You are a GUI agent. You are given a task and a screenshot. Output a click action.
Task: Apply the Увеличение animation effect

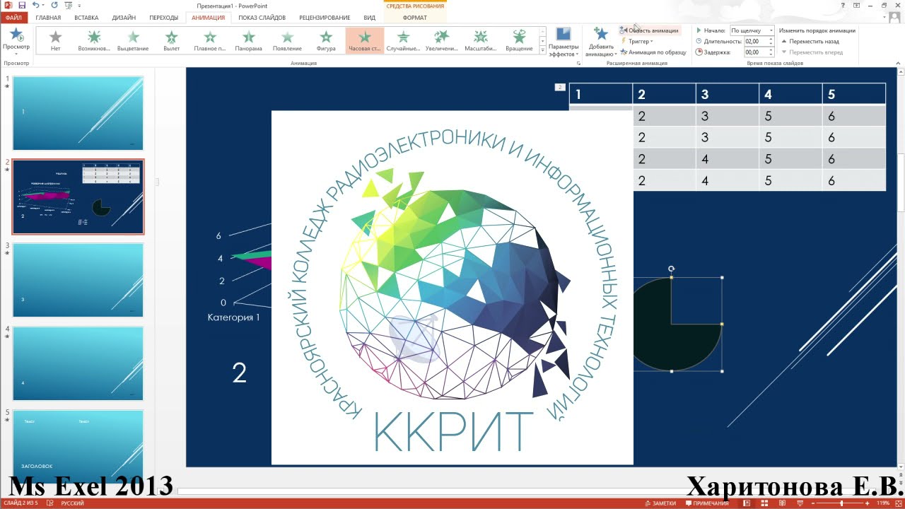coord(442,41)
